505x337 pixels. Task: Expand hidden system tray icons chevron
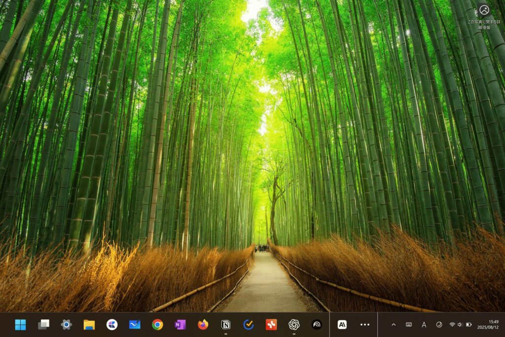coord(394,324)
